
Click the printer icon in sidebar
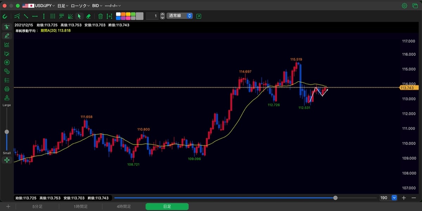[x=7, y=89]
